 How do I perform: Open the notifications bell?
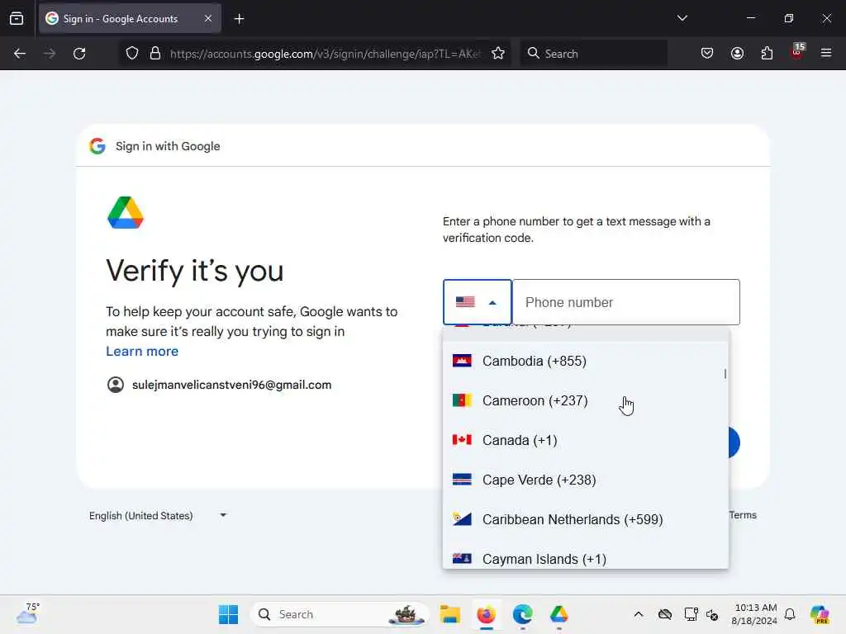pyautogui.click(x=789, y=614)
